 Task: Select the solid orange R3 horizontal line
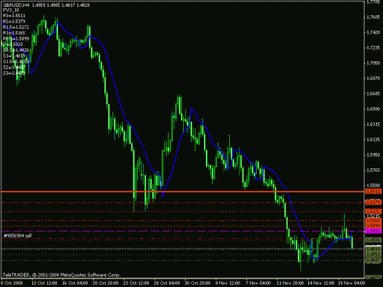183,192
